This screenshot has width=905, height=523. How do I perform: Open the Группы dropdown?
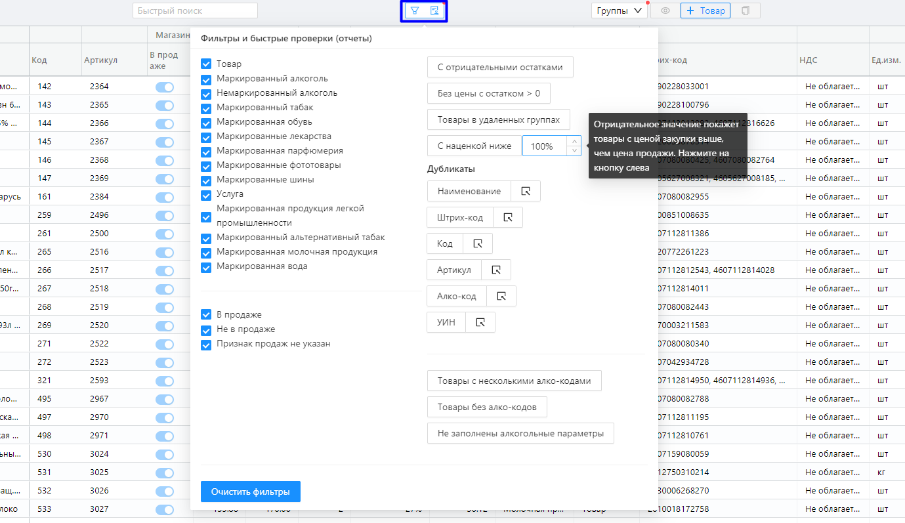pos(620,10)
